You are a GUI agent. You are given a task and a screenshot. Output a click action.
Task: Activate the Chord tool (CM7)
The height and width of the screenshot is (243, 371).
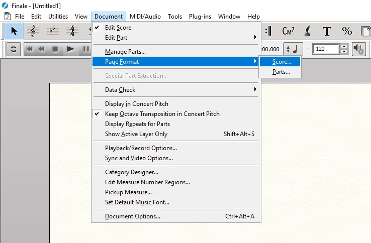click(x=288, y=31)
